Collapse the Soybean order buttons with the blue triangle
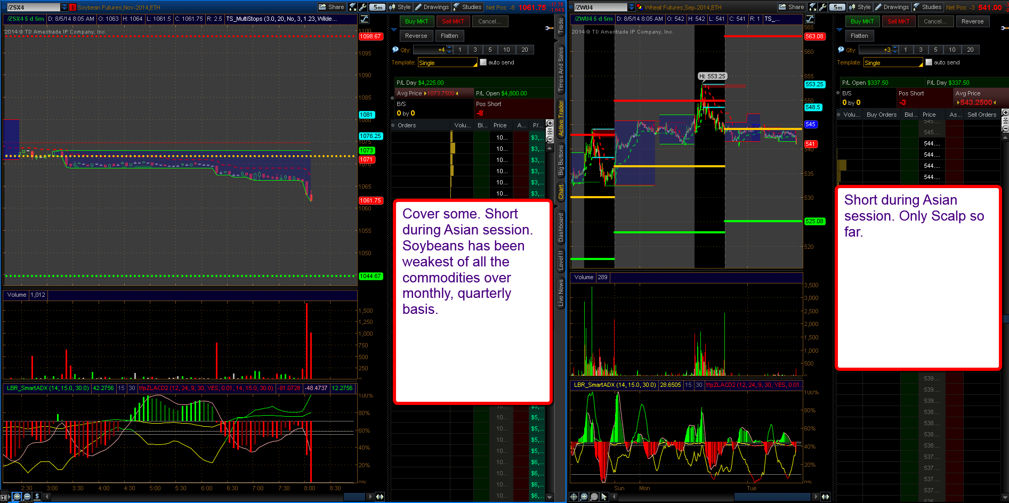This screenshot has width=1009, height=503. (394, 30)
